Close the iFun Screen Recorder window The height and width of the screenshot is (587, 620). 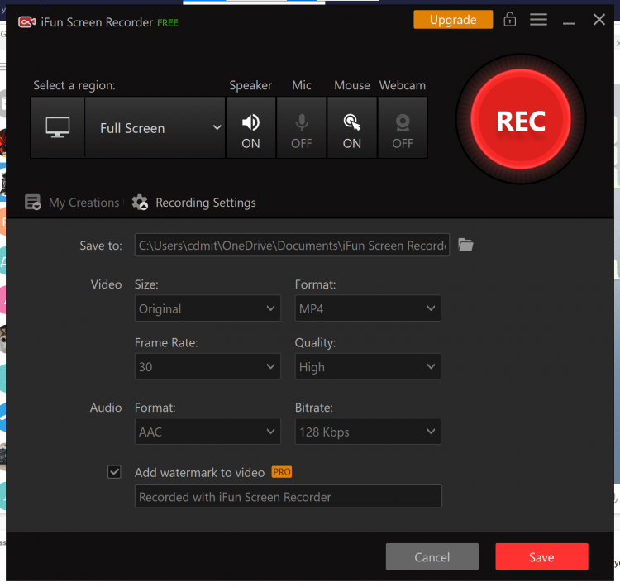(x=599, y=19)
